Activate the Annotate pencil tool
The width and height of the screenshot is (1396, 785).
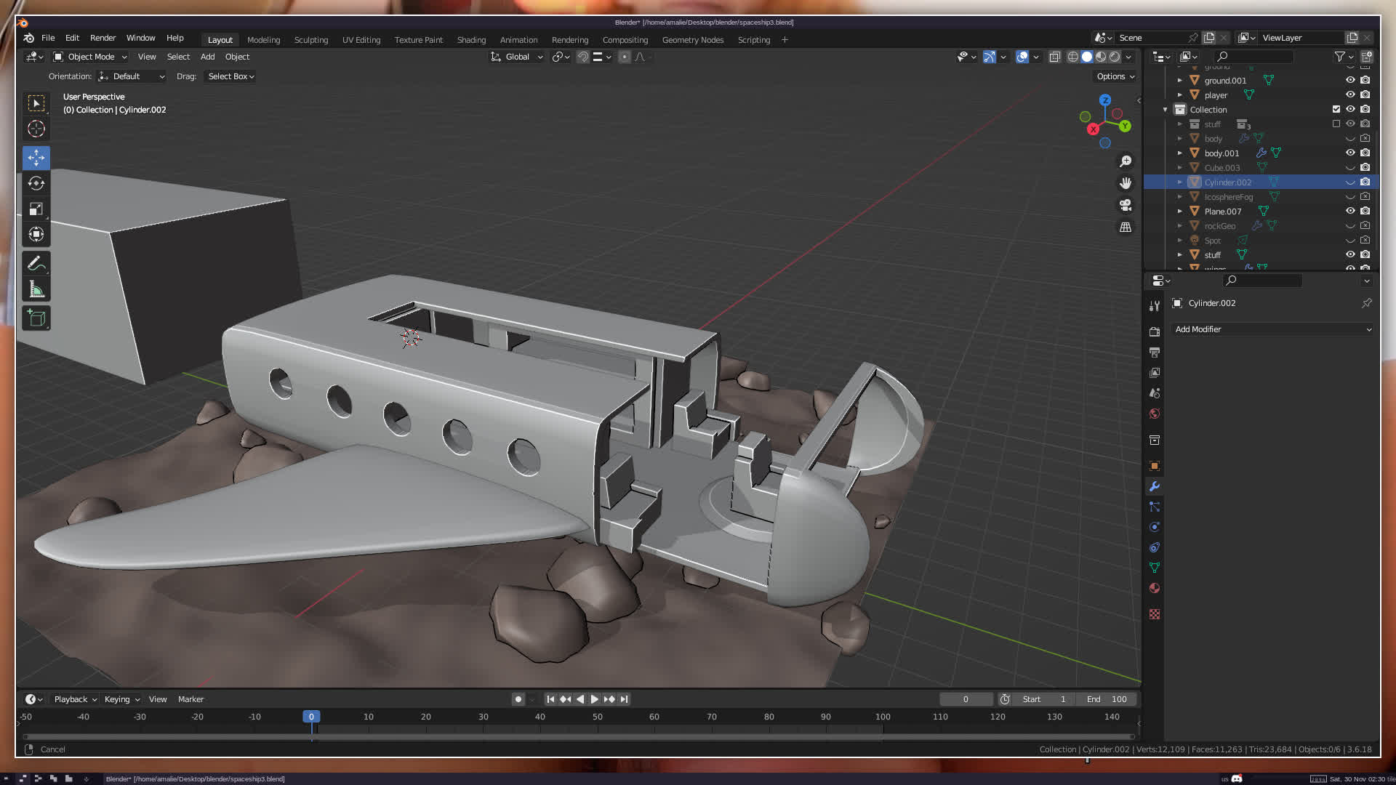pos(36,263)
